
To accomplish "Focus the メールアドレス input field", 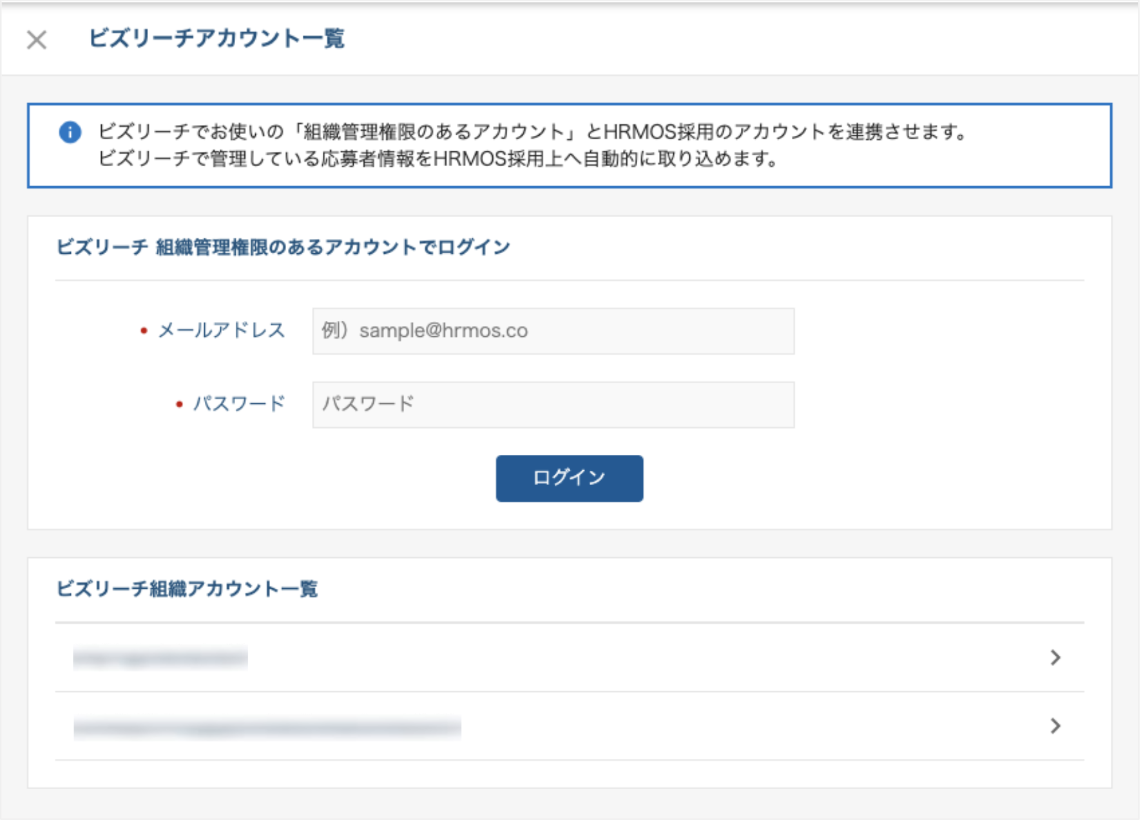I will tap(553, 331).
